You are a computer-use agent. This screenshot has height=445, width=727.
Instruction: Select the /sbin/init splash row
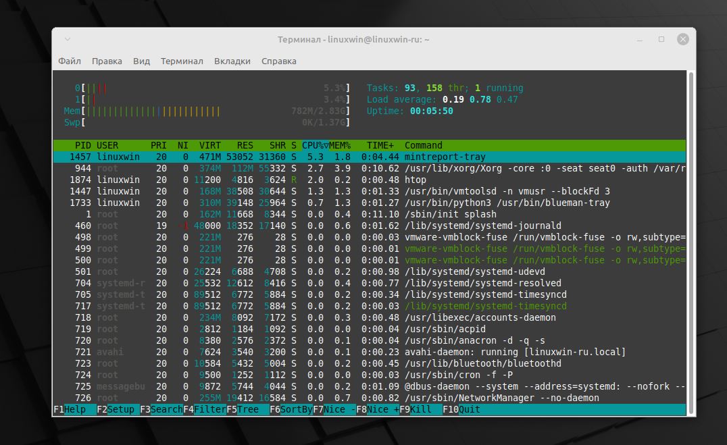click(x=370, y=215)
